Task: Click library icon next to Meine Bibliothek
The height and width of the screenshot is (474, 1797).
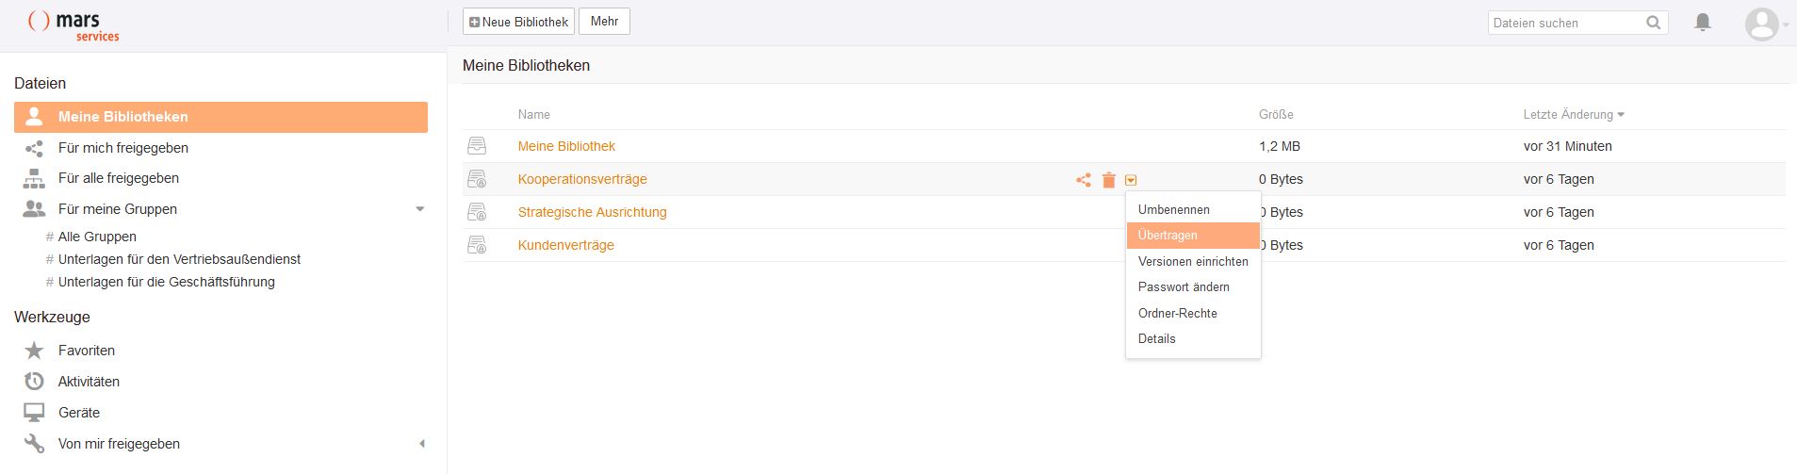Action: tap(478, 146)
